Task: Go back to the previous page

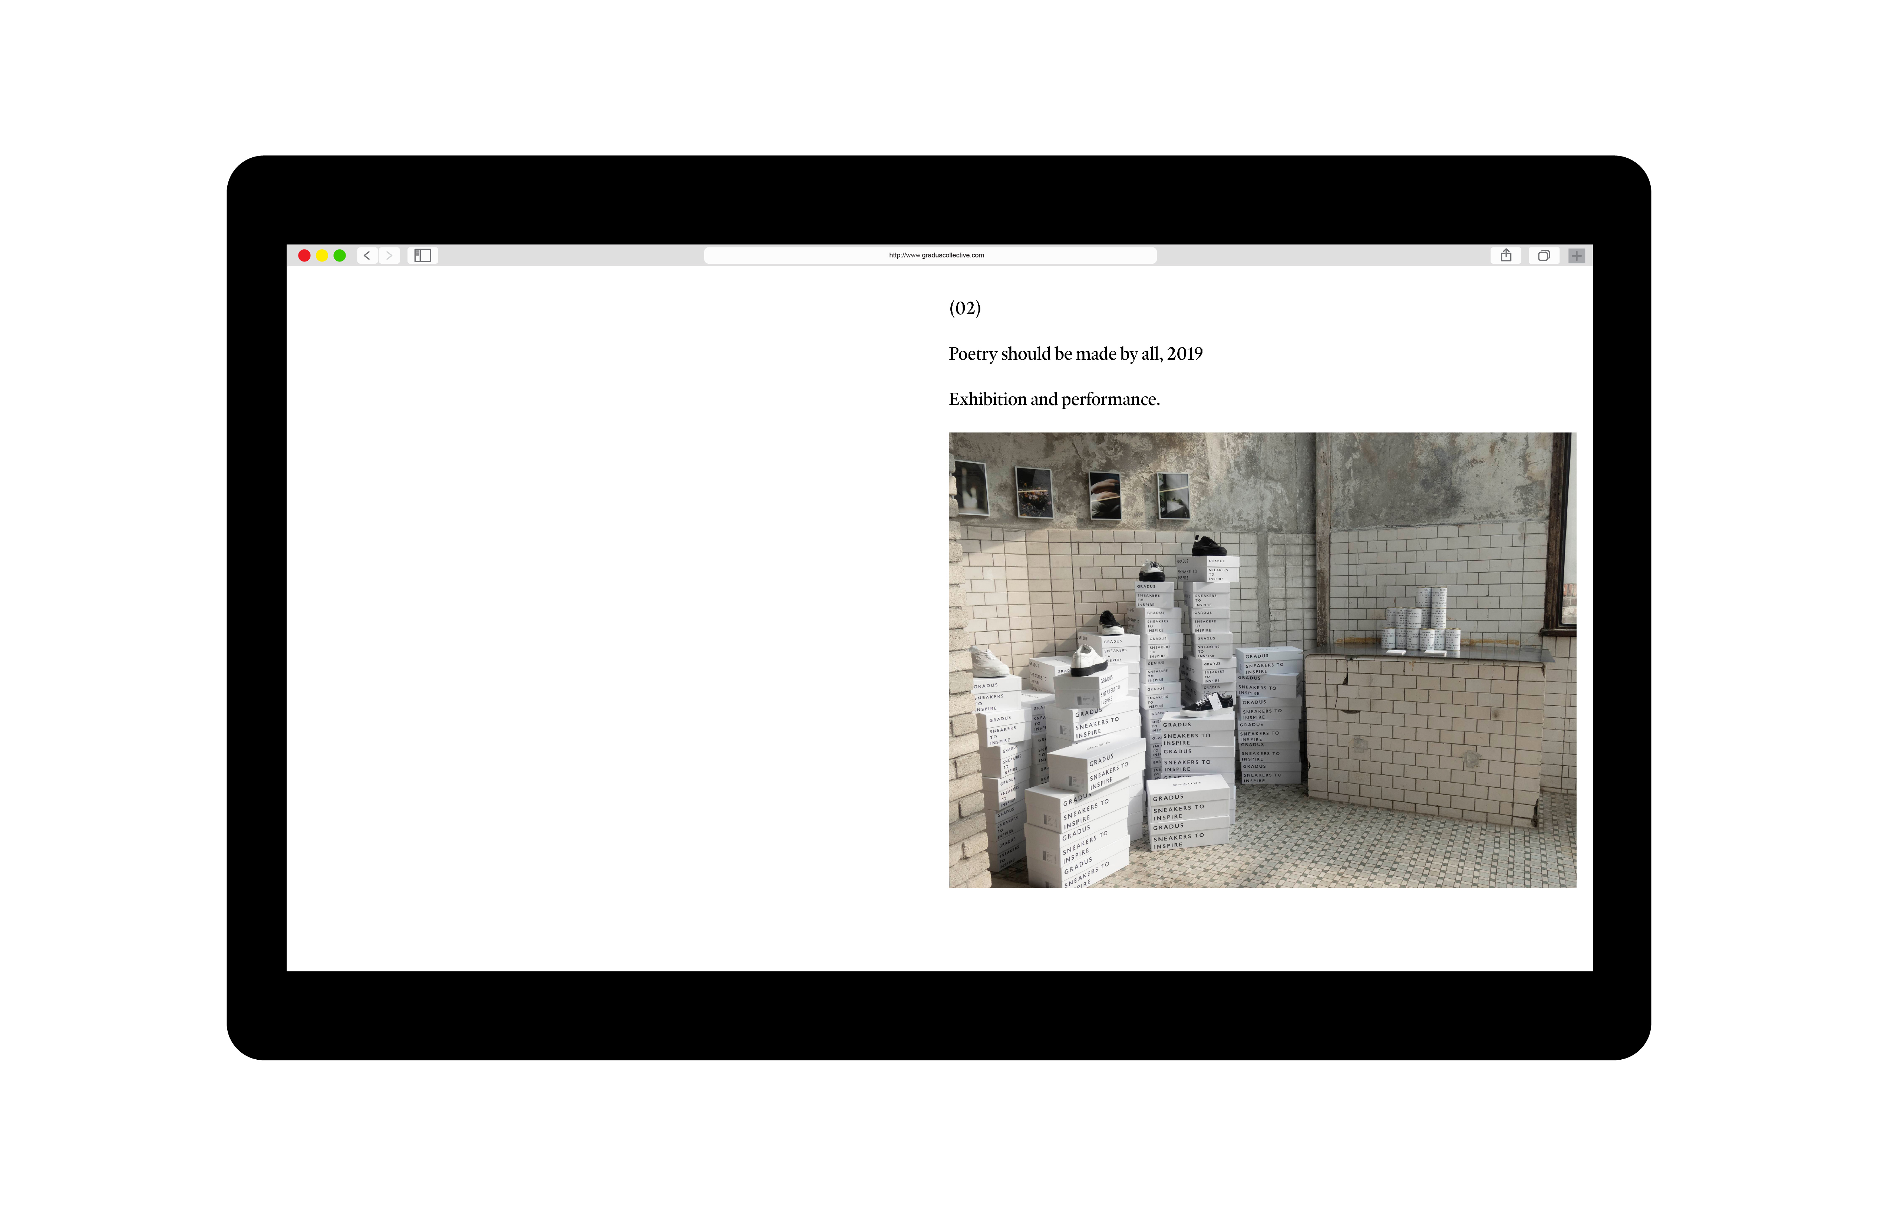Action: pyautogui.click(x=367, y=255)
